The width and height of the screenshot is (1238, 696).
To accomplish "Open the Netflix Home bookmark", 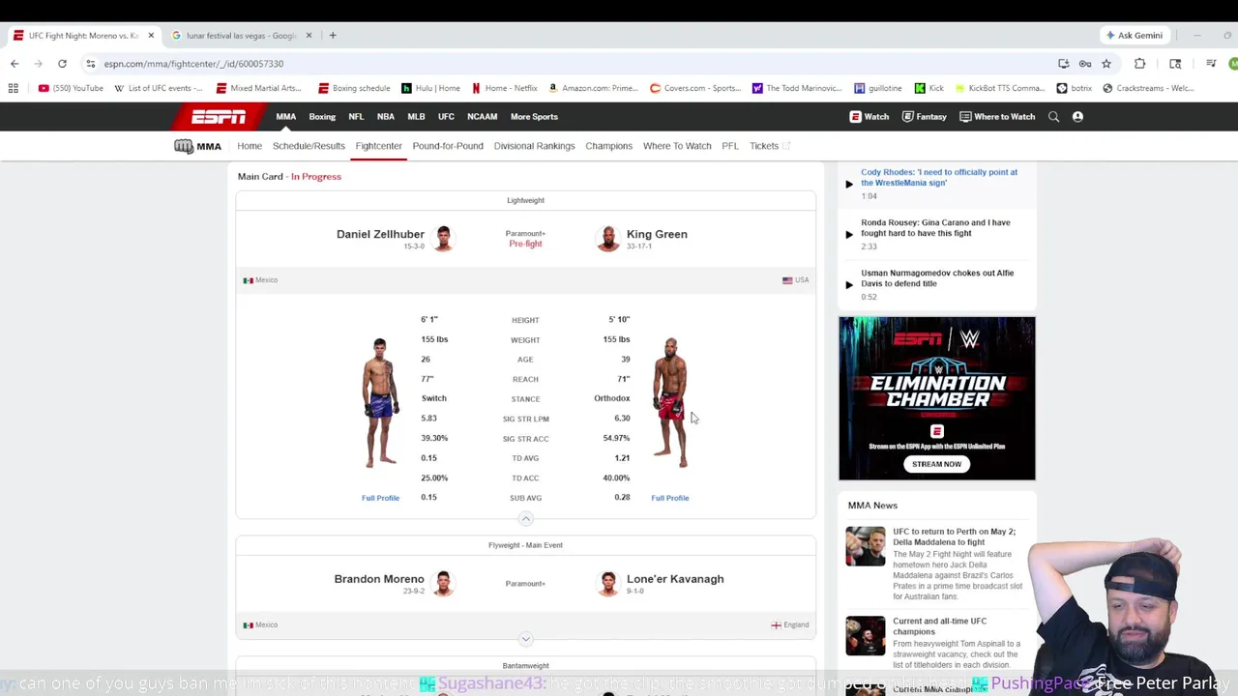I will point(504,88).
